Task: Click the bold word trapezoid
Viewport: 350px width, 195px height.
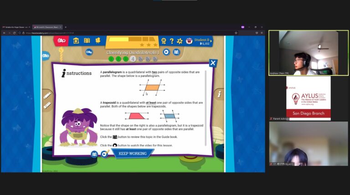Action: tap(109, 103)
